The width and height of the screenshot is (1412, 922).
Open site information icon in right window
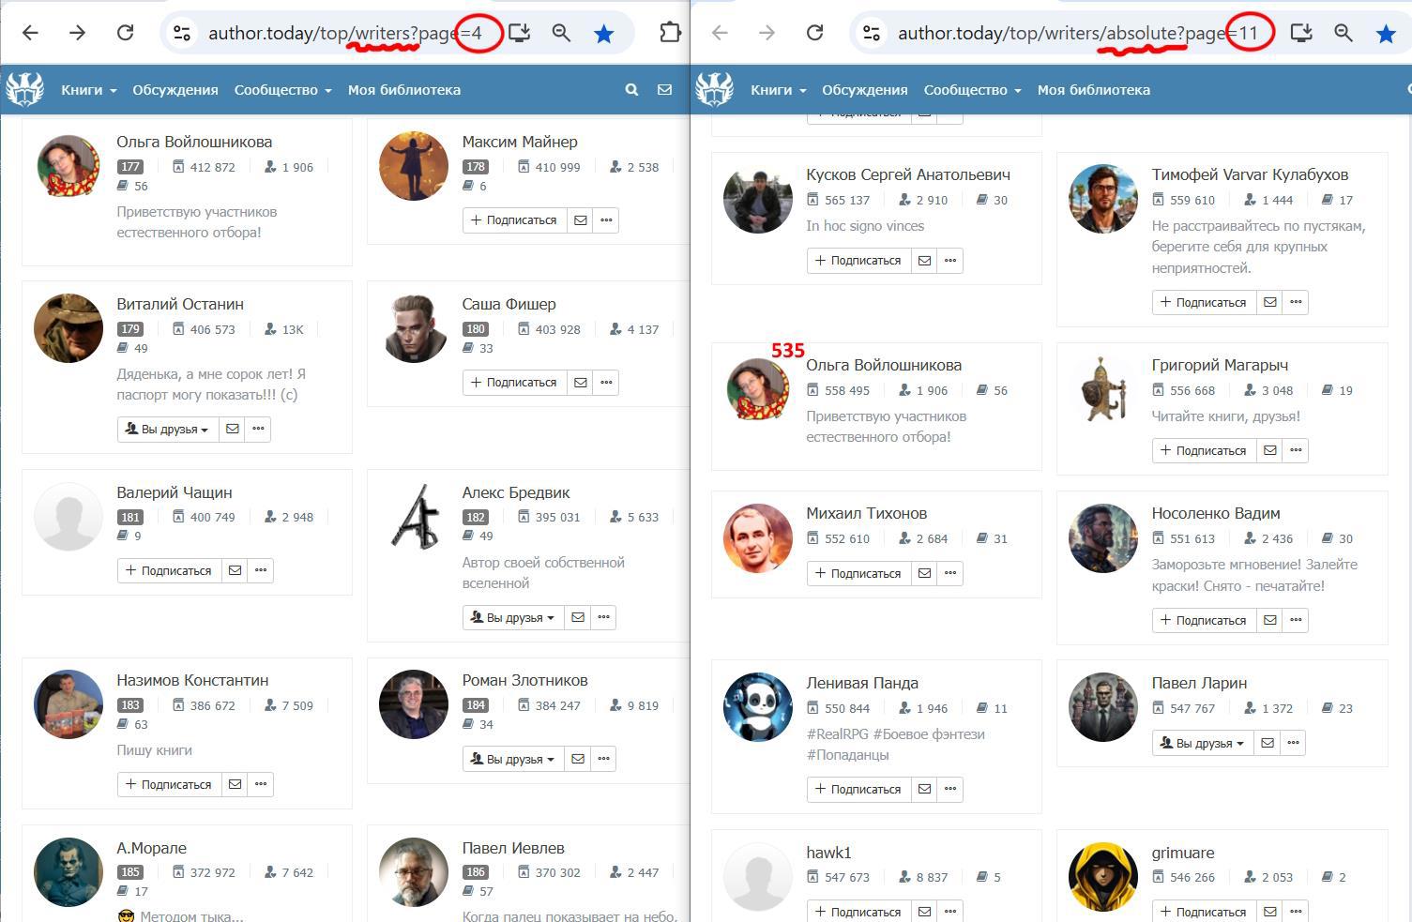pos(871,33)
